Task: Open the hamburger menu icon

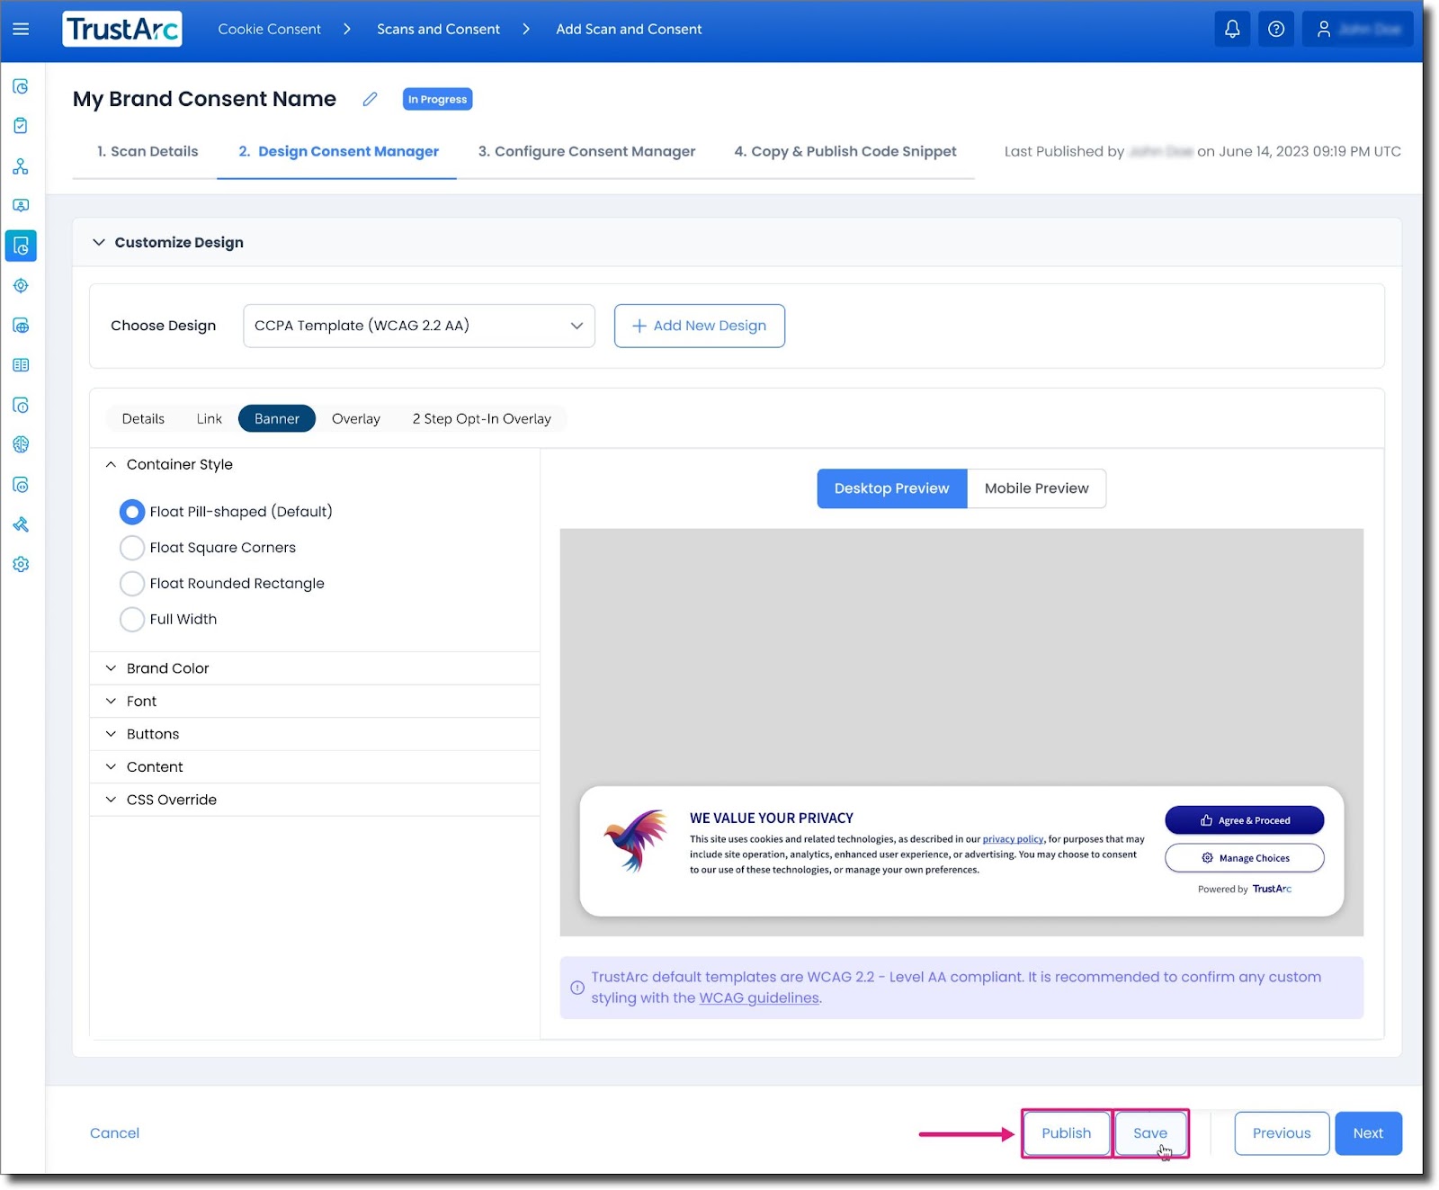Action: [x=20, y=29]
